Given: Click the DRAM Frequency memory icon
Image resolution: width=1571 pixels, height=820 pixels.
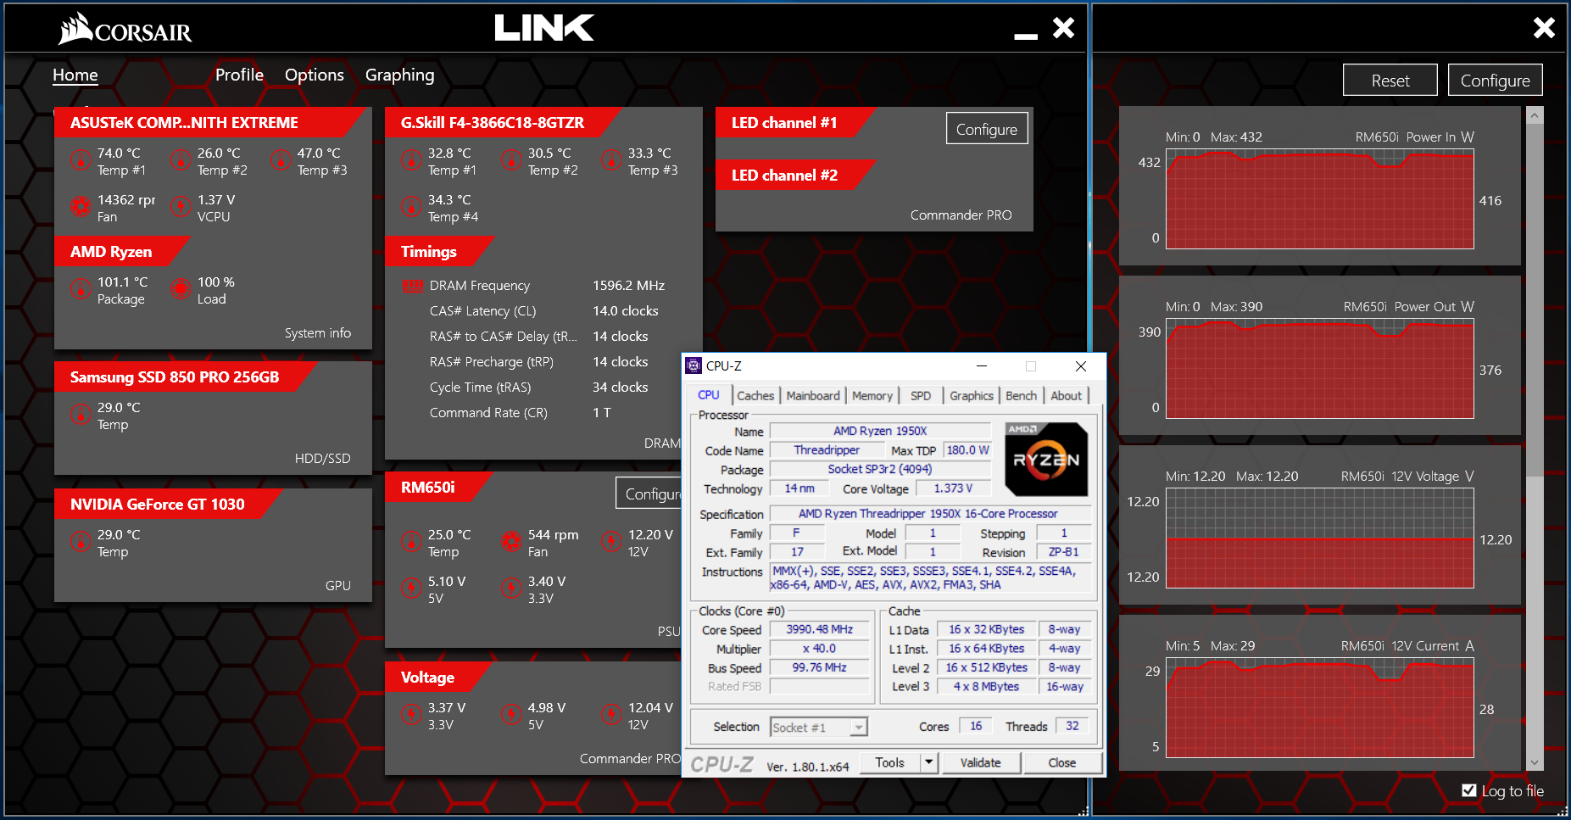Looking at the screenshot, I should click(413, 286).
